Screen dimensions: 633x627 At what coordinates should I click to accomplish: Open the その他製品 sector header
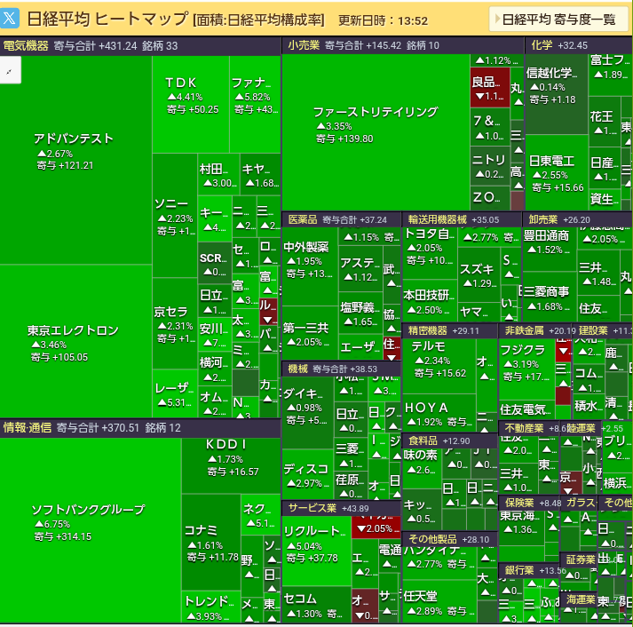[x=450, y=539]
